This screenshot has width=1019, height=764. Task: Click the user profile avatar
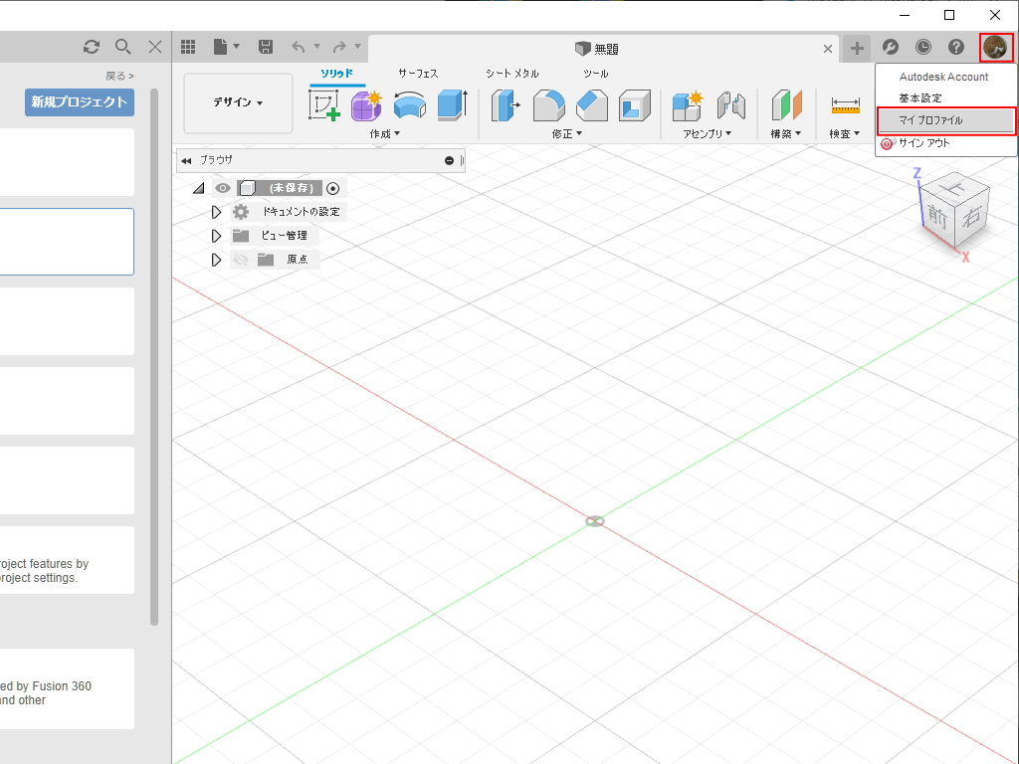(995, 47)
